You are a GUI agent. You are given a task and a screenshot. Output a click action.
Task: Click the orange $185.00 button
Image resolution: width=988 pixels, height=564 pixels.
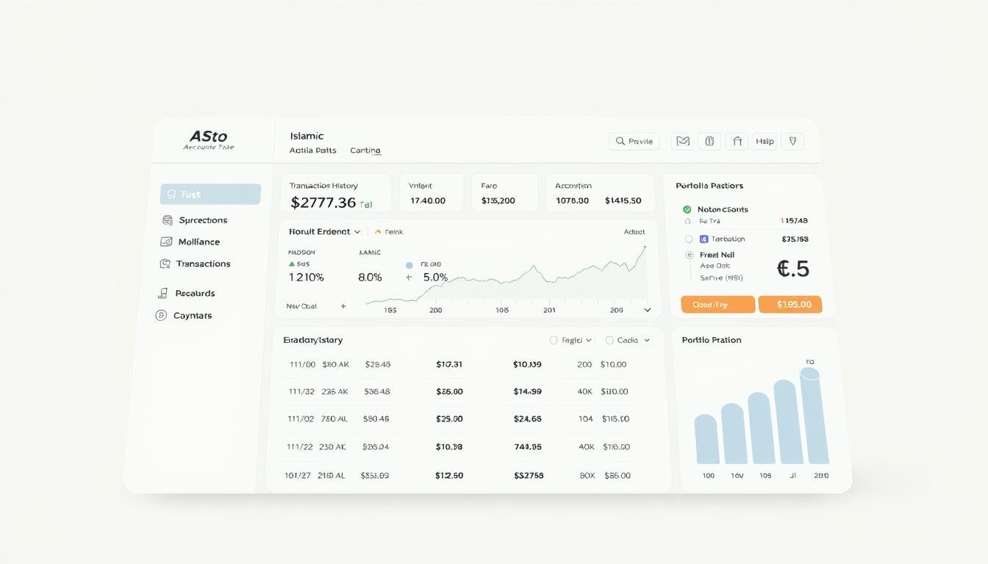point(790,304)
